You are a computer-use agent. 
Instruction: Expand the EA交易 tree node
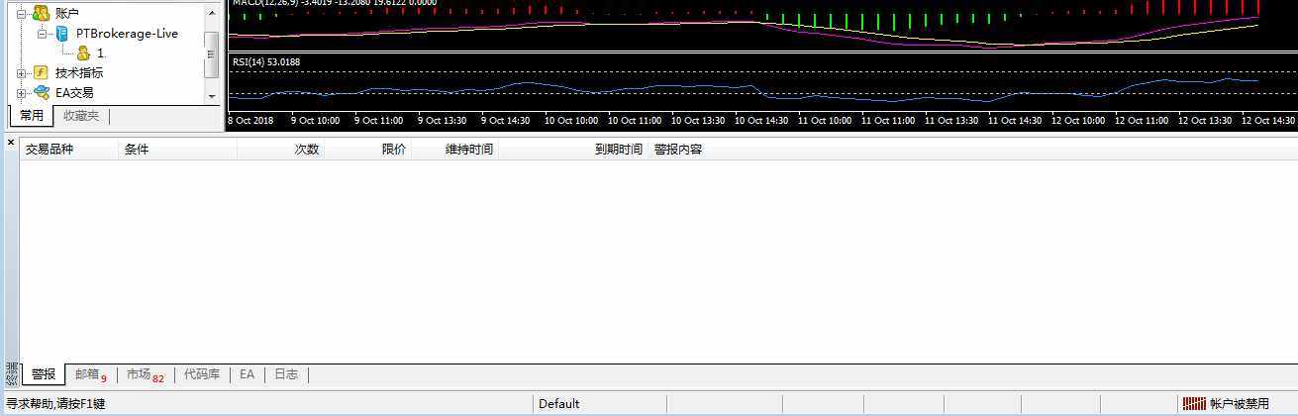(22, 92)
